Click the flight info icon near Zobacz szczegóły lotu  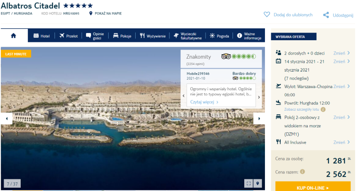tap(323, 109)
